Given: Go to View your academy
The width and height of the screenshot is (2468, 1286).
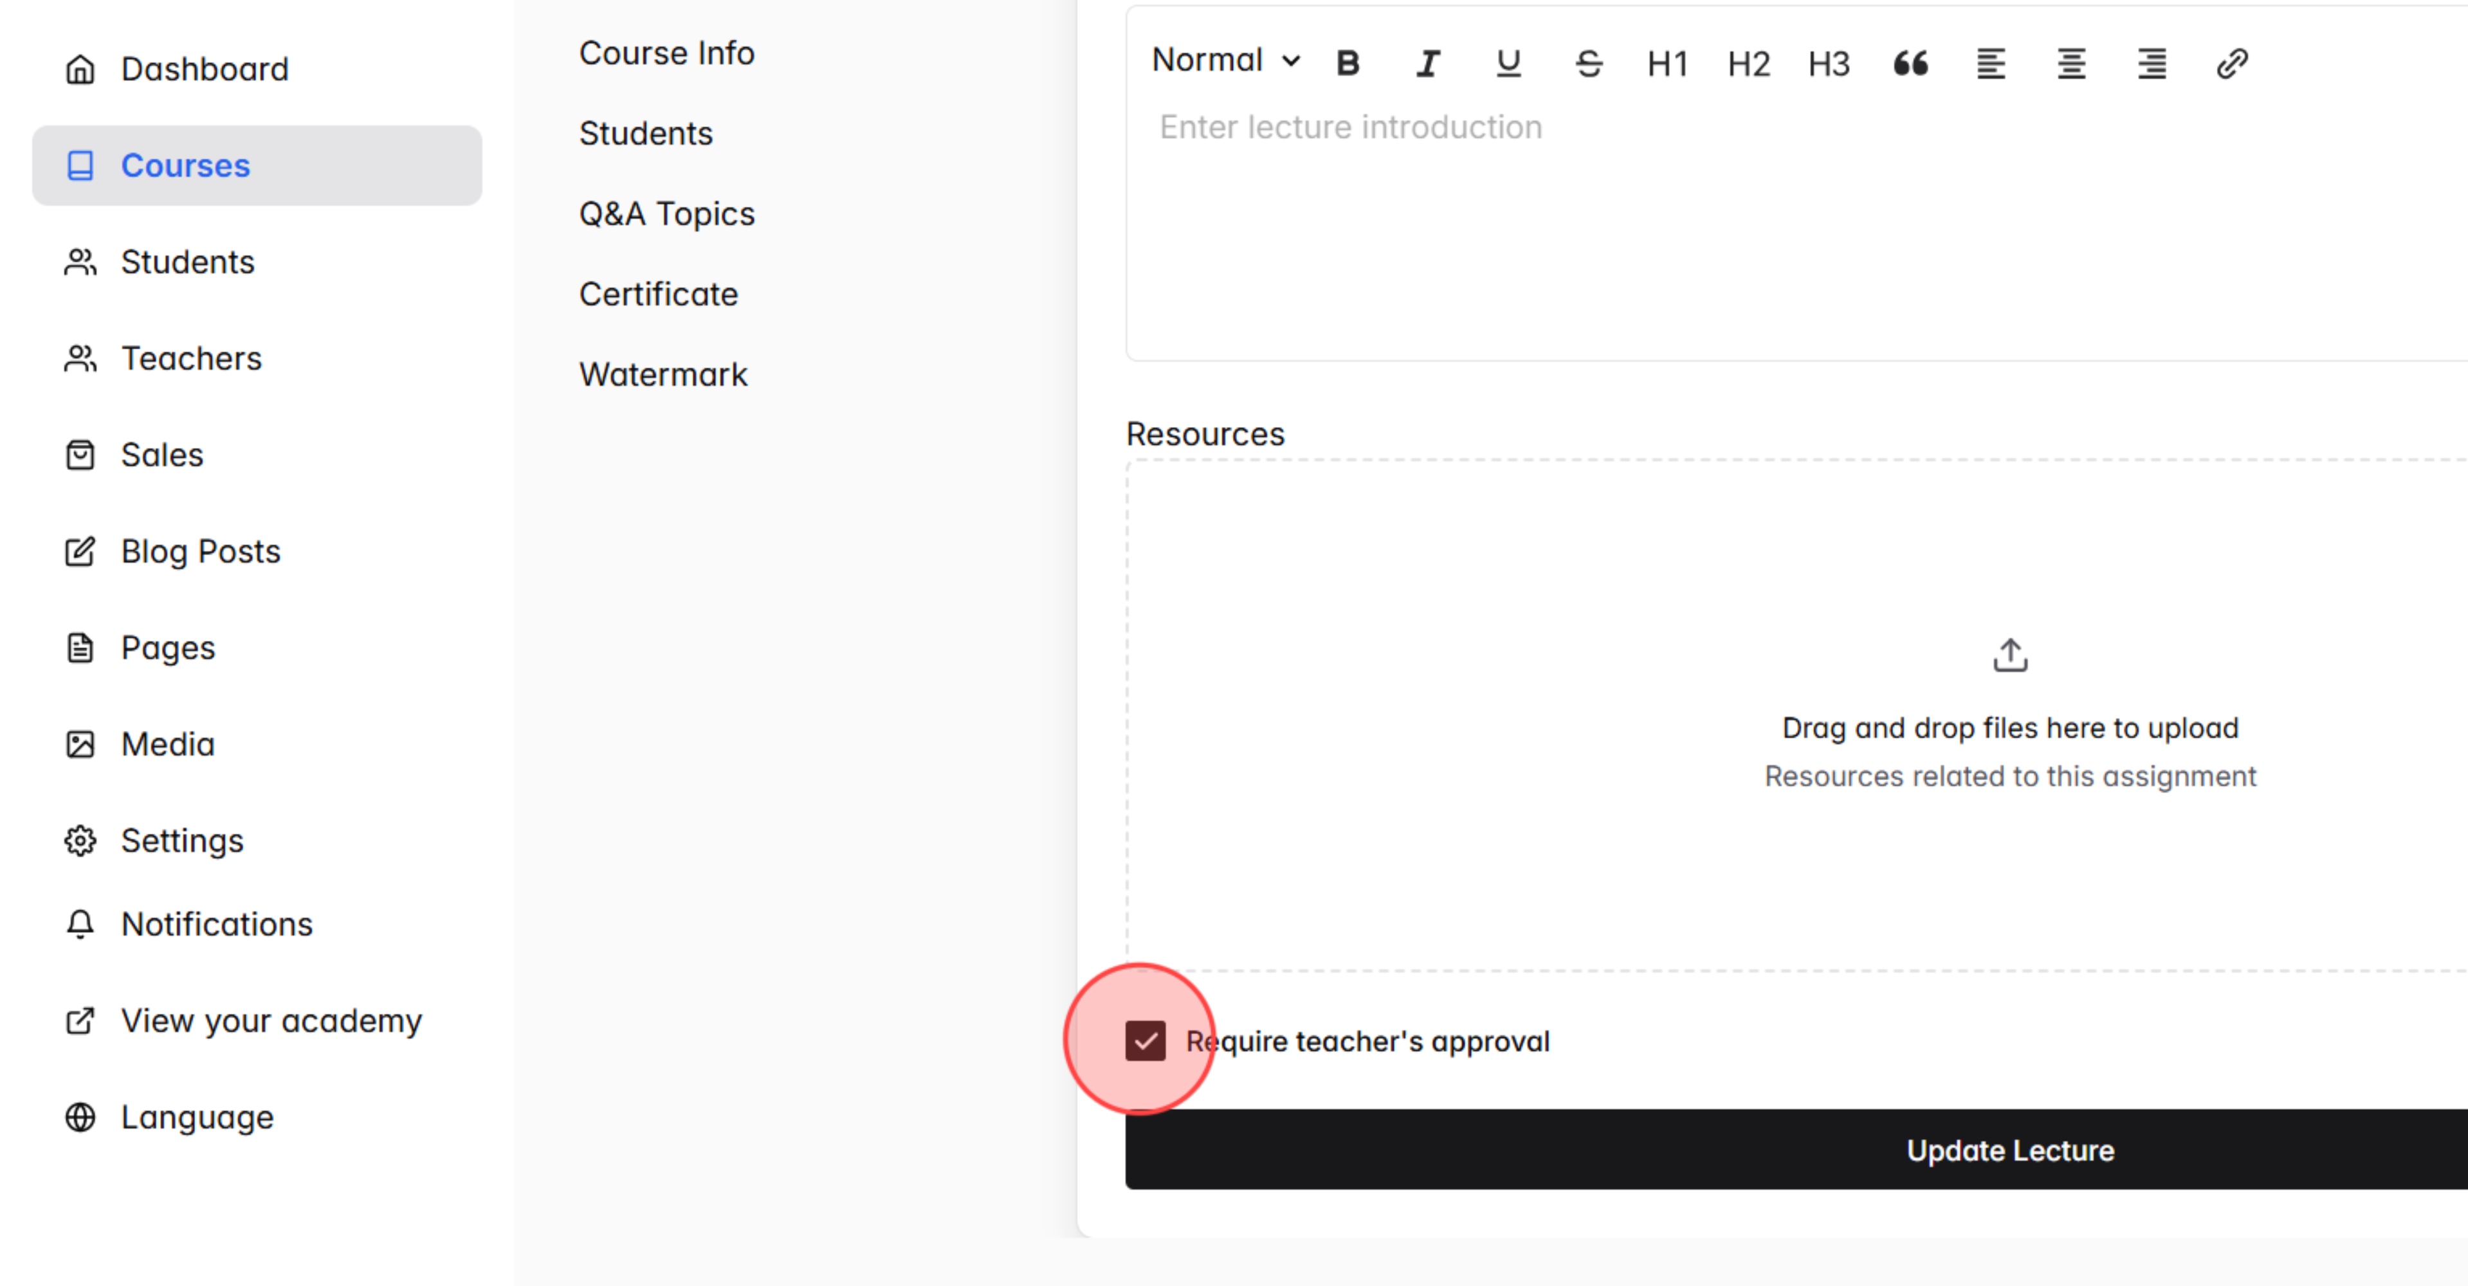Looking at the screenshot, I should click(271, 1020).
